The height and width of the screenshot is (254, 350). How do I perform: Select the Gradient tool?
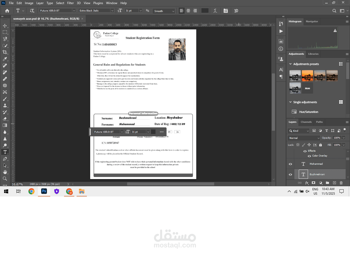pos(5,125)
